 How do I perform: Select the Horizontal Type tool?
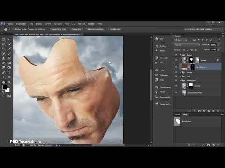tap(9, 72)
